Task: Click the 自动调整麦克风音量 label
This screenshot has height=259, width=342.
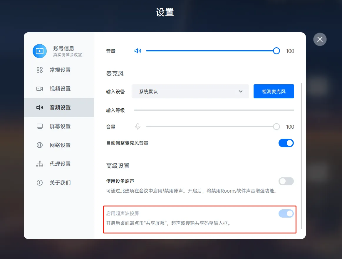Action: pos(127,143)
